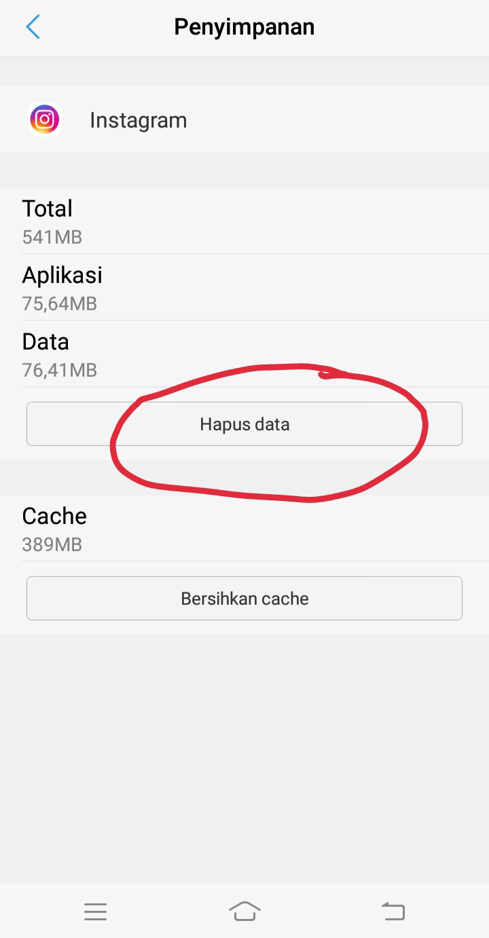The image size is (489, 938).
Task: Click the empty gray area below Bersihkan cache
Action: (x=244, y=758)
